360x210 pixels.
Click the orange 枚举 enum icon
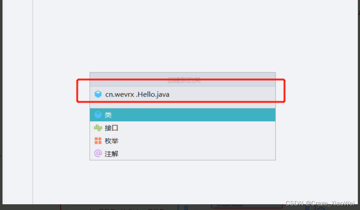click(x=98, y=140)
